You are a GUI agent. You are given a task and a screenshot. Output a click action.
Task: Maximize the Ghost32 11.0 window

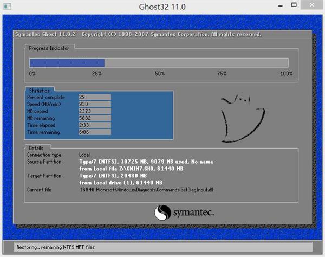[x=294, y=5]
